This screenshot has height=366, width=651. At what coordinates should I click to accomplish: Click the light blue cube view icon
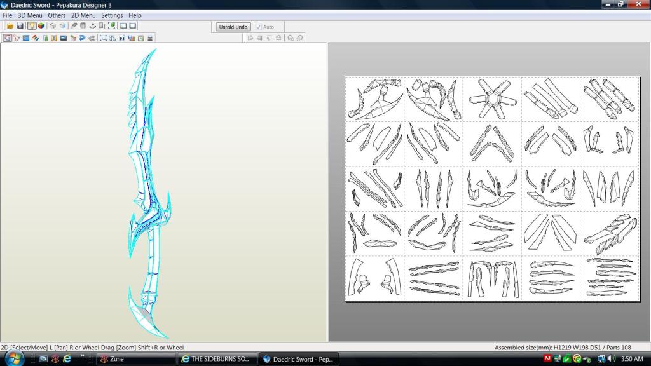62,25
